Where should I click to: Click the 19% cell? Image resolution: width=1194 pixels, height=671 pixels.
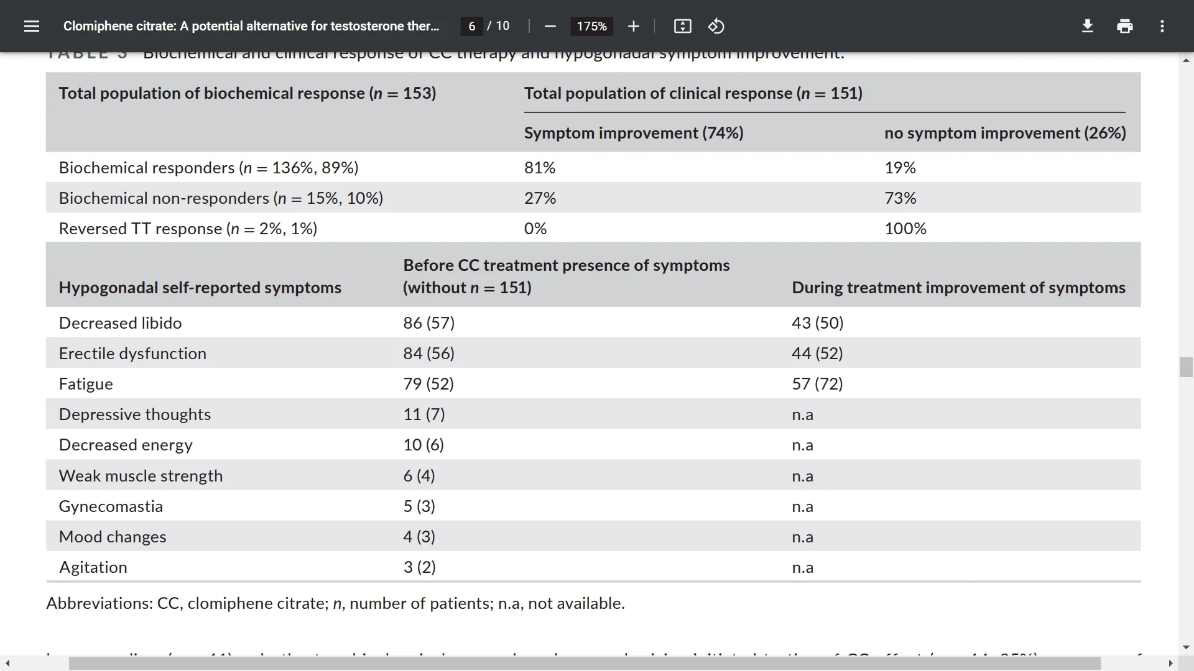click(x=900, y=168)
